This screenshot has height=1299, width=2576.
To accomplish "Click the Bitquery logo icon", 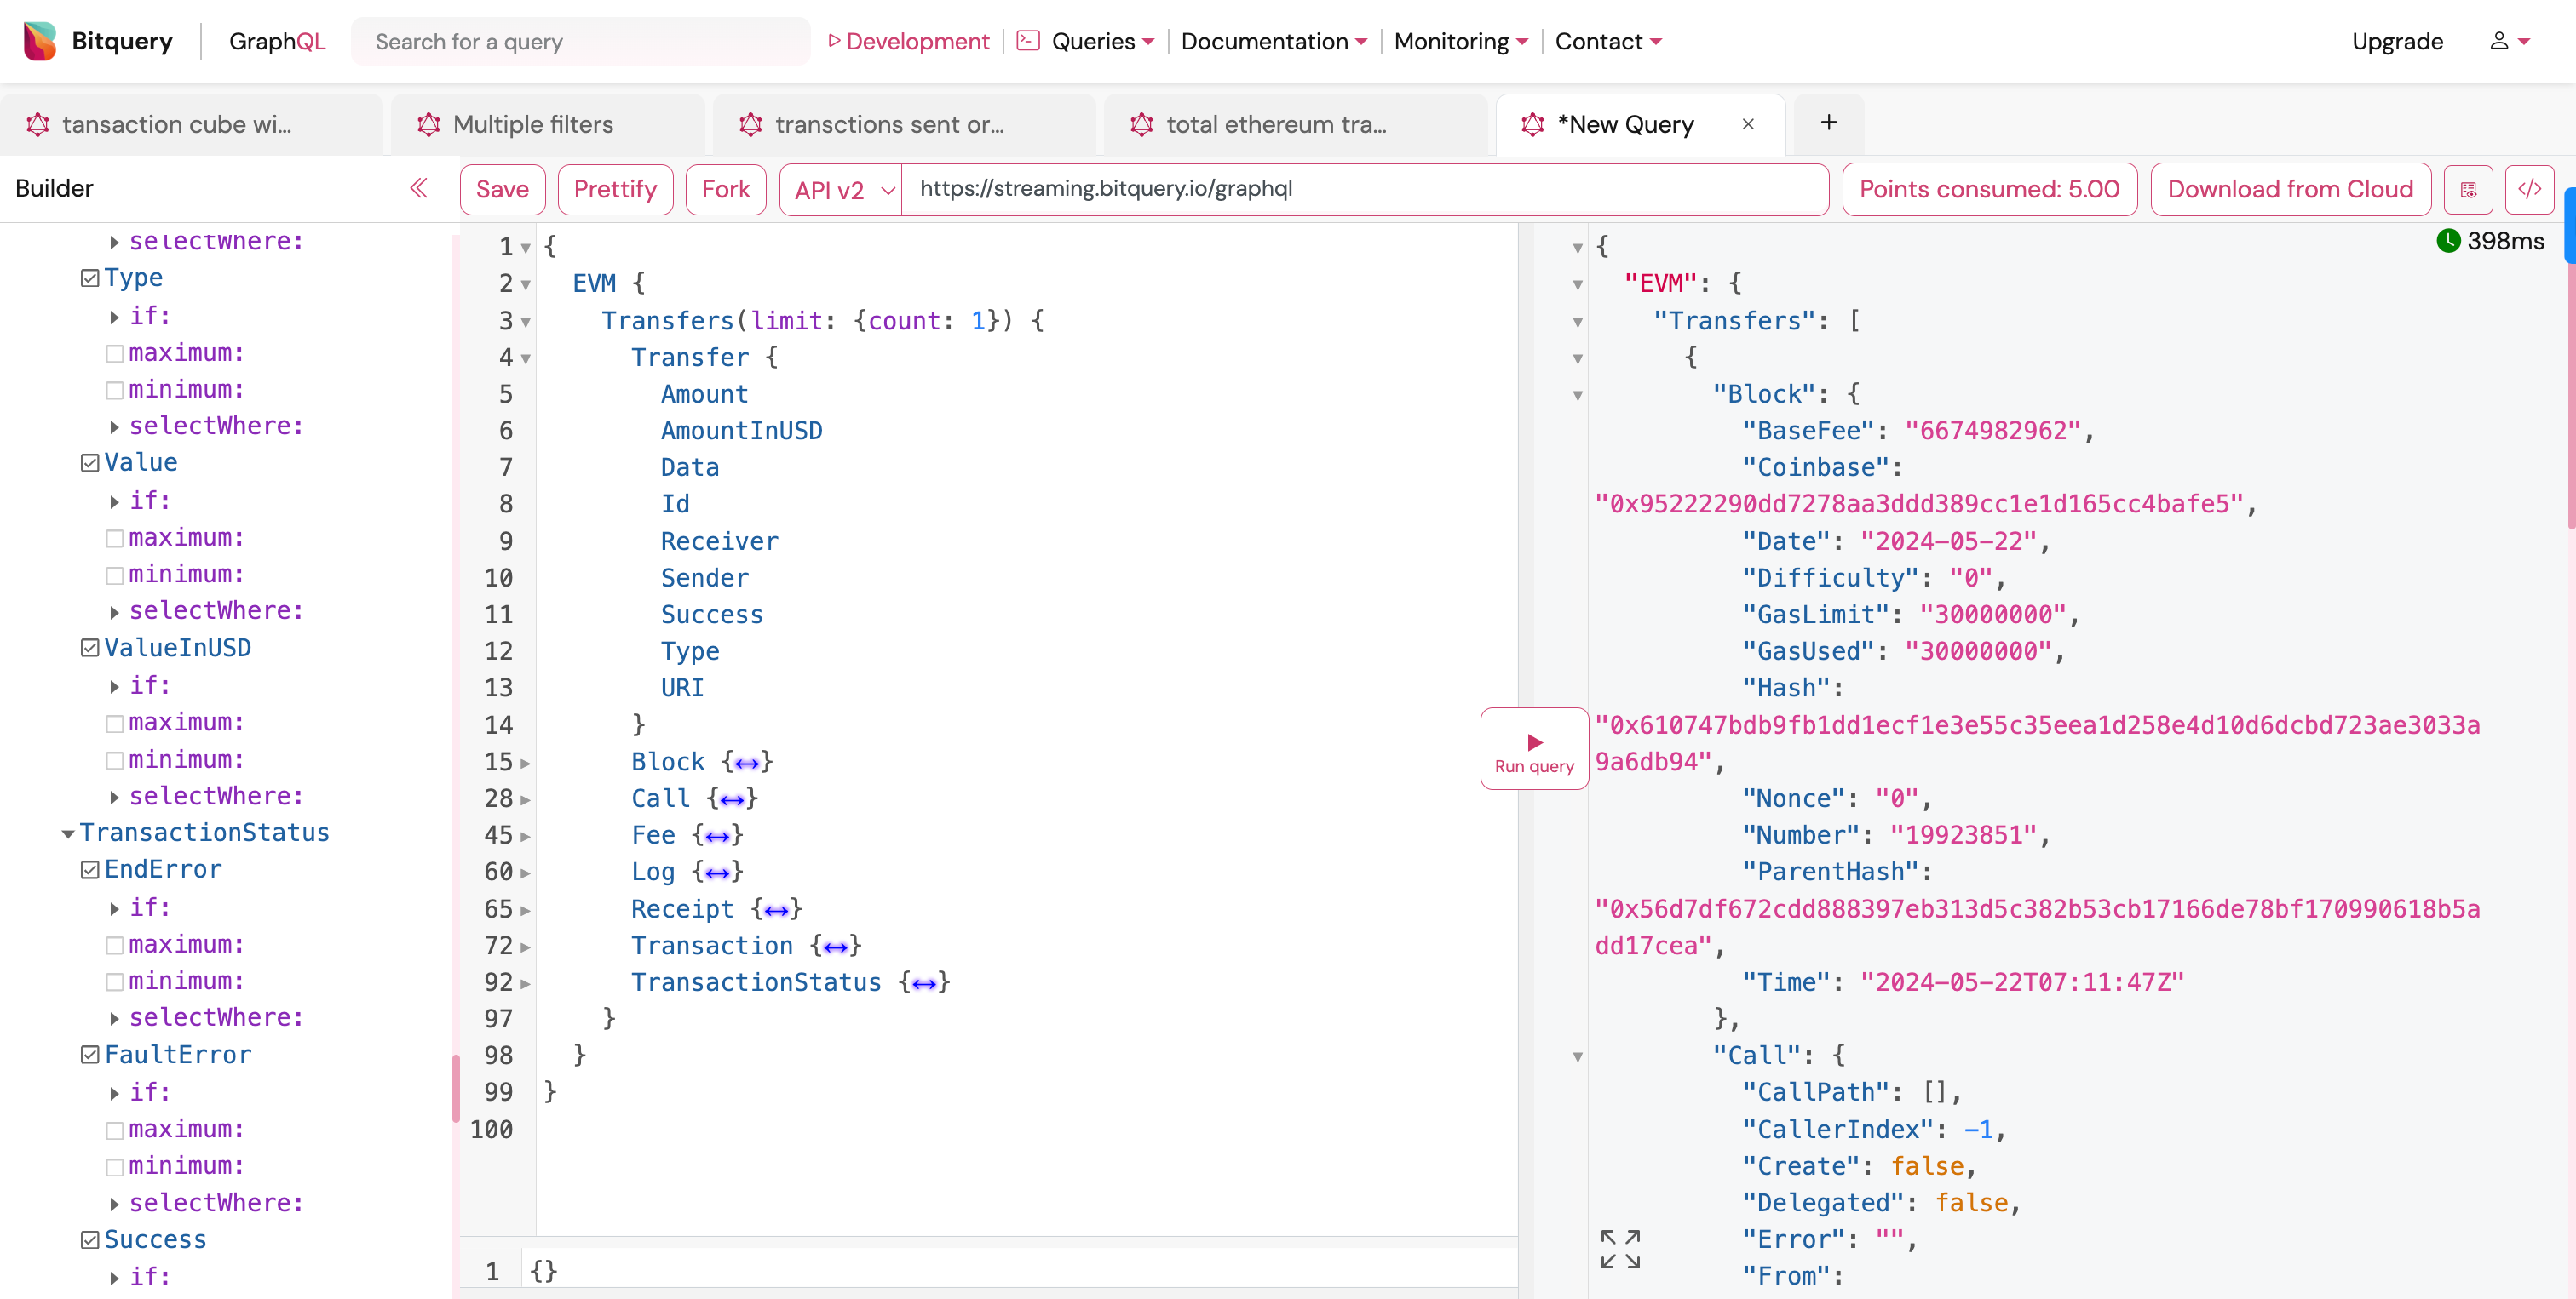I will pyautogui.click(x=43, y=42).
